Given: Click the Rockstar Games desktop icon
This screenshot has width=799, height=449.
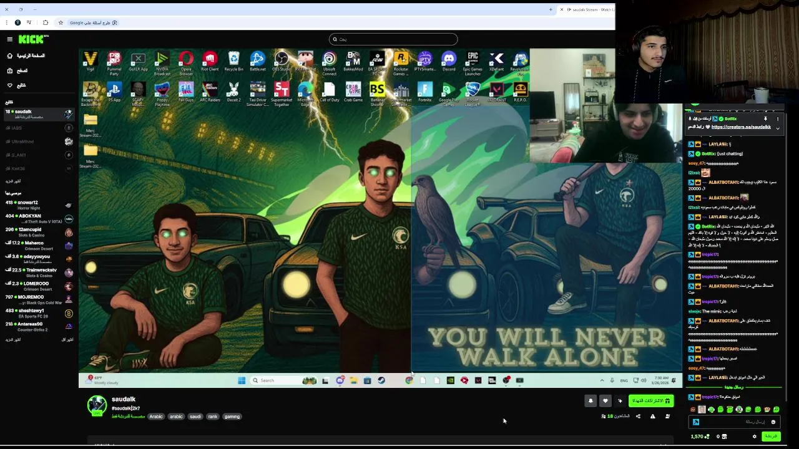Looking at the screenshot, I should pyautogui.click(x=401, y=63).
